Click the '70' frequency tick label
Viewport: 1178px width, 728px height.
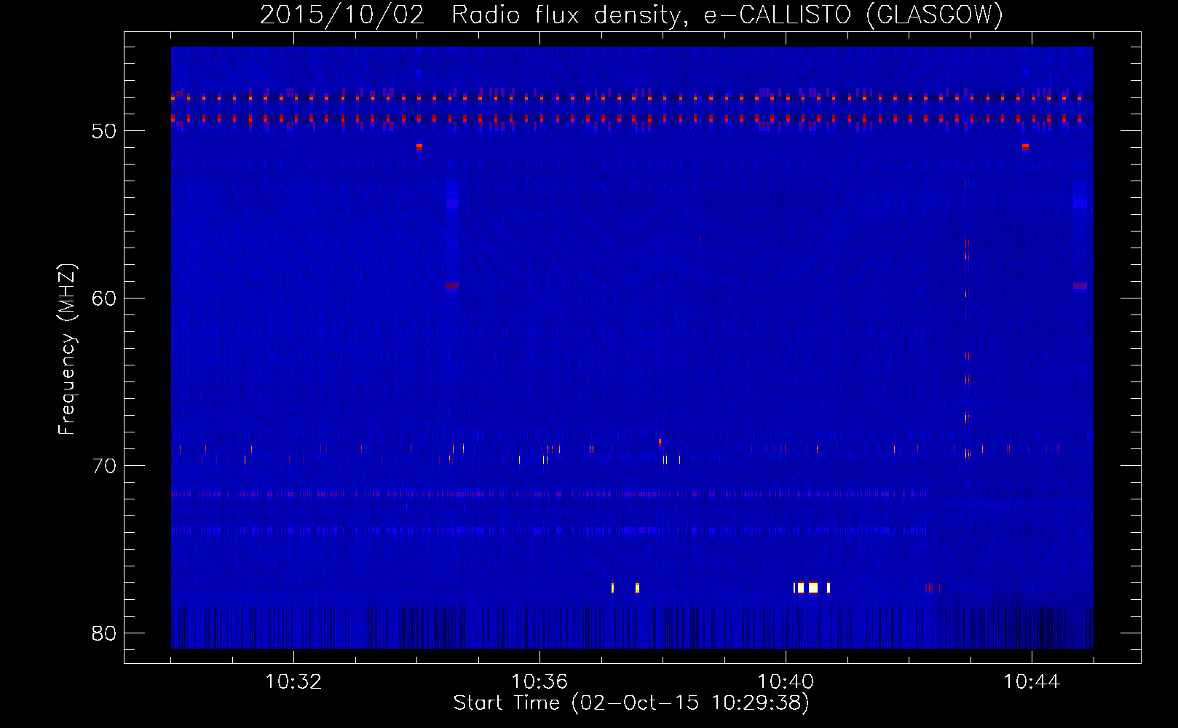point(104,466)
